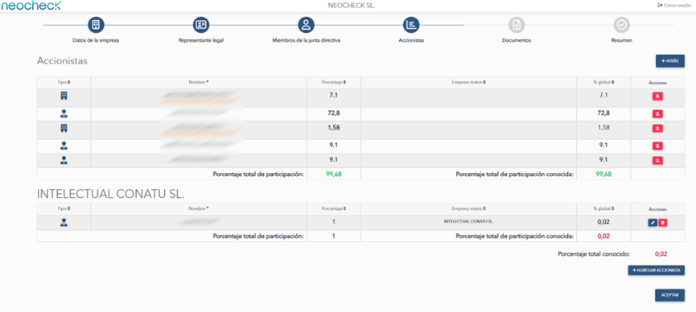Sort first table by Nombre column

(199, 83)
